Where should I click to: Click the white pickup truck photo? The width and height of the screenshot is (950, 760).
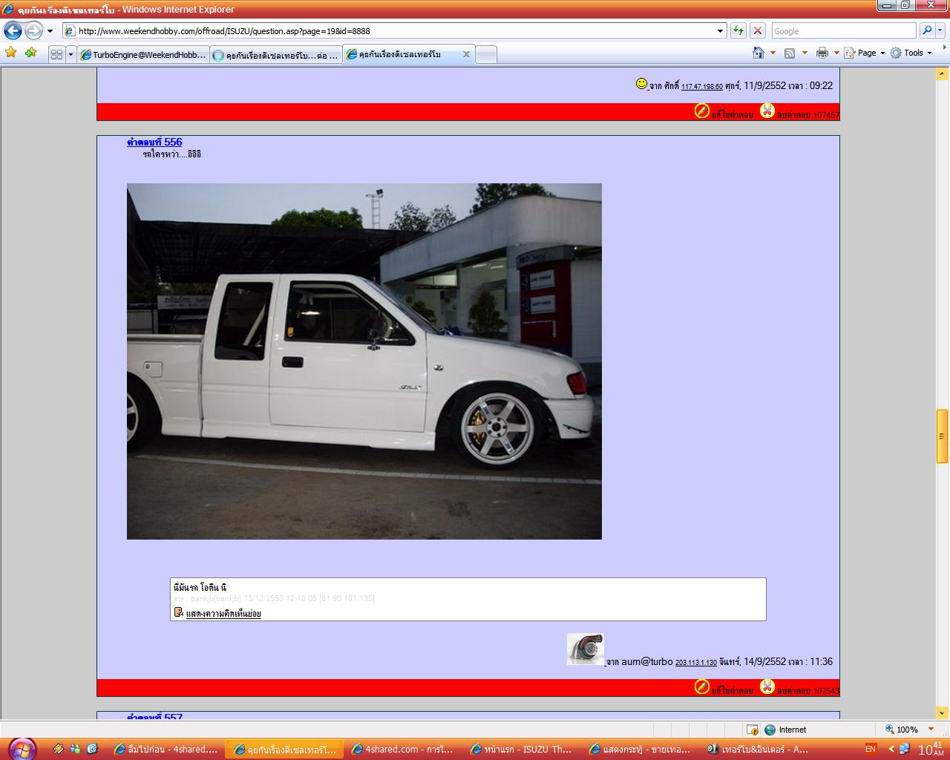tap(364, 361)
